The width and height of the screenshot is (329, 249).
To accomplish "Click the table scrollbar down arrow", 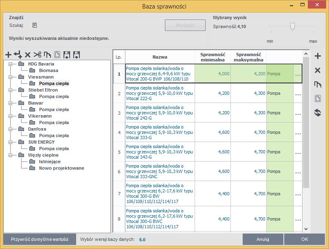I will [306, 229].
